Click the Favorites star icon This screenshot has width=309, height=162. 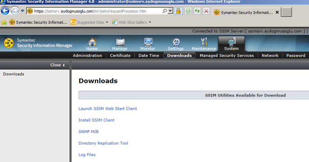click(4, 22)
